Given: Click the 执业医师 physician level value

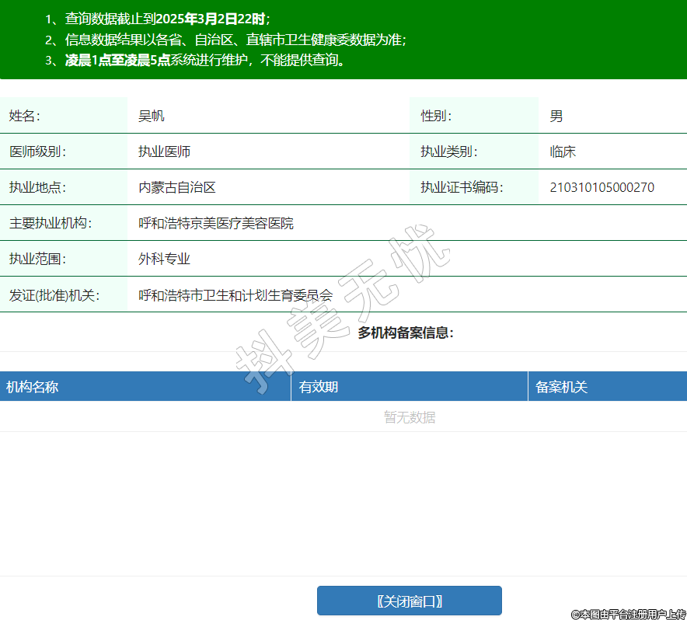Looking at the screenshot, I should (164, 152).
